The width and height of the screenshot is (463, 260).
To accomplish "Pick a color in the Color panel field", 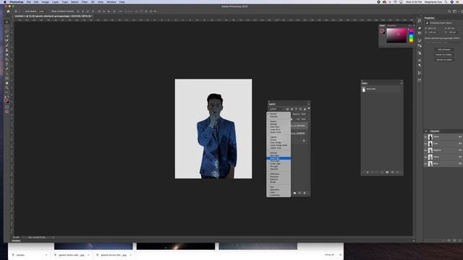I will 396,35.
